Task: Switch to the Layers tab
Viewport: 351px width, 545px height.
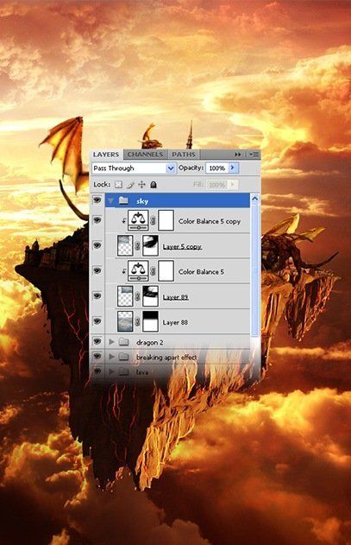Action: 106,155
